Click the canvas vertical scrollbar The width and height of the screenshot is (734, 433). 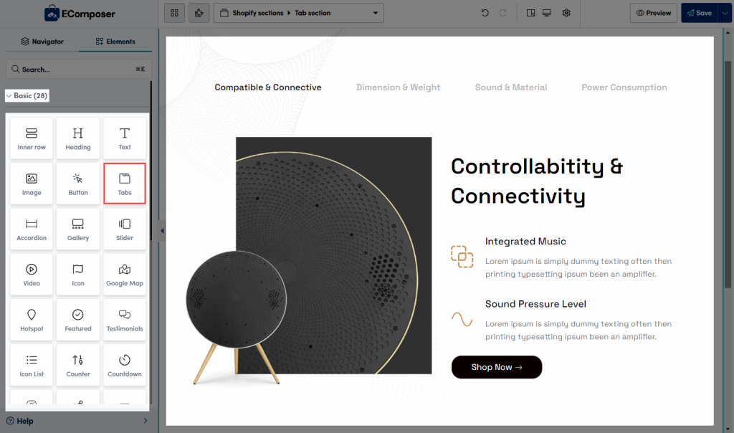pyautogui.click(x=728, y=173)
